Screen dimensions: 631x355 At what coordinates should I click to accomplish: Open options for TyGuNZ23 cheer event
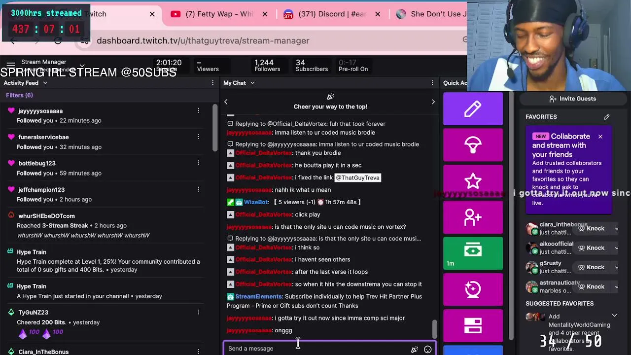(199, 312)
